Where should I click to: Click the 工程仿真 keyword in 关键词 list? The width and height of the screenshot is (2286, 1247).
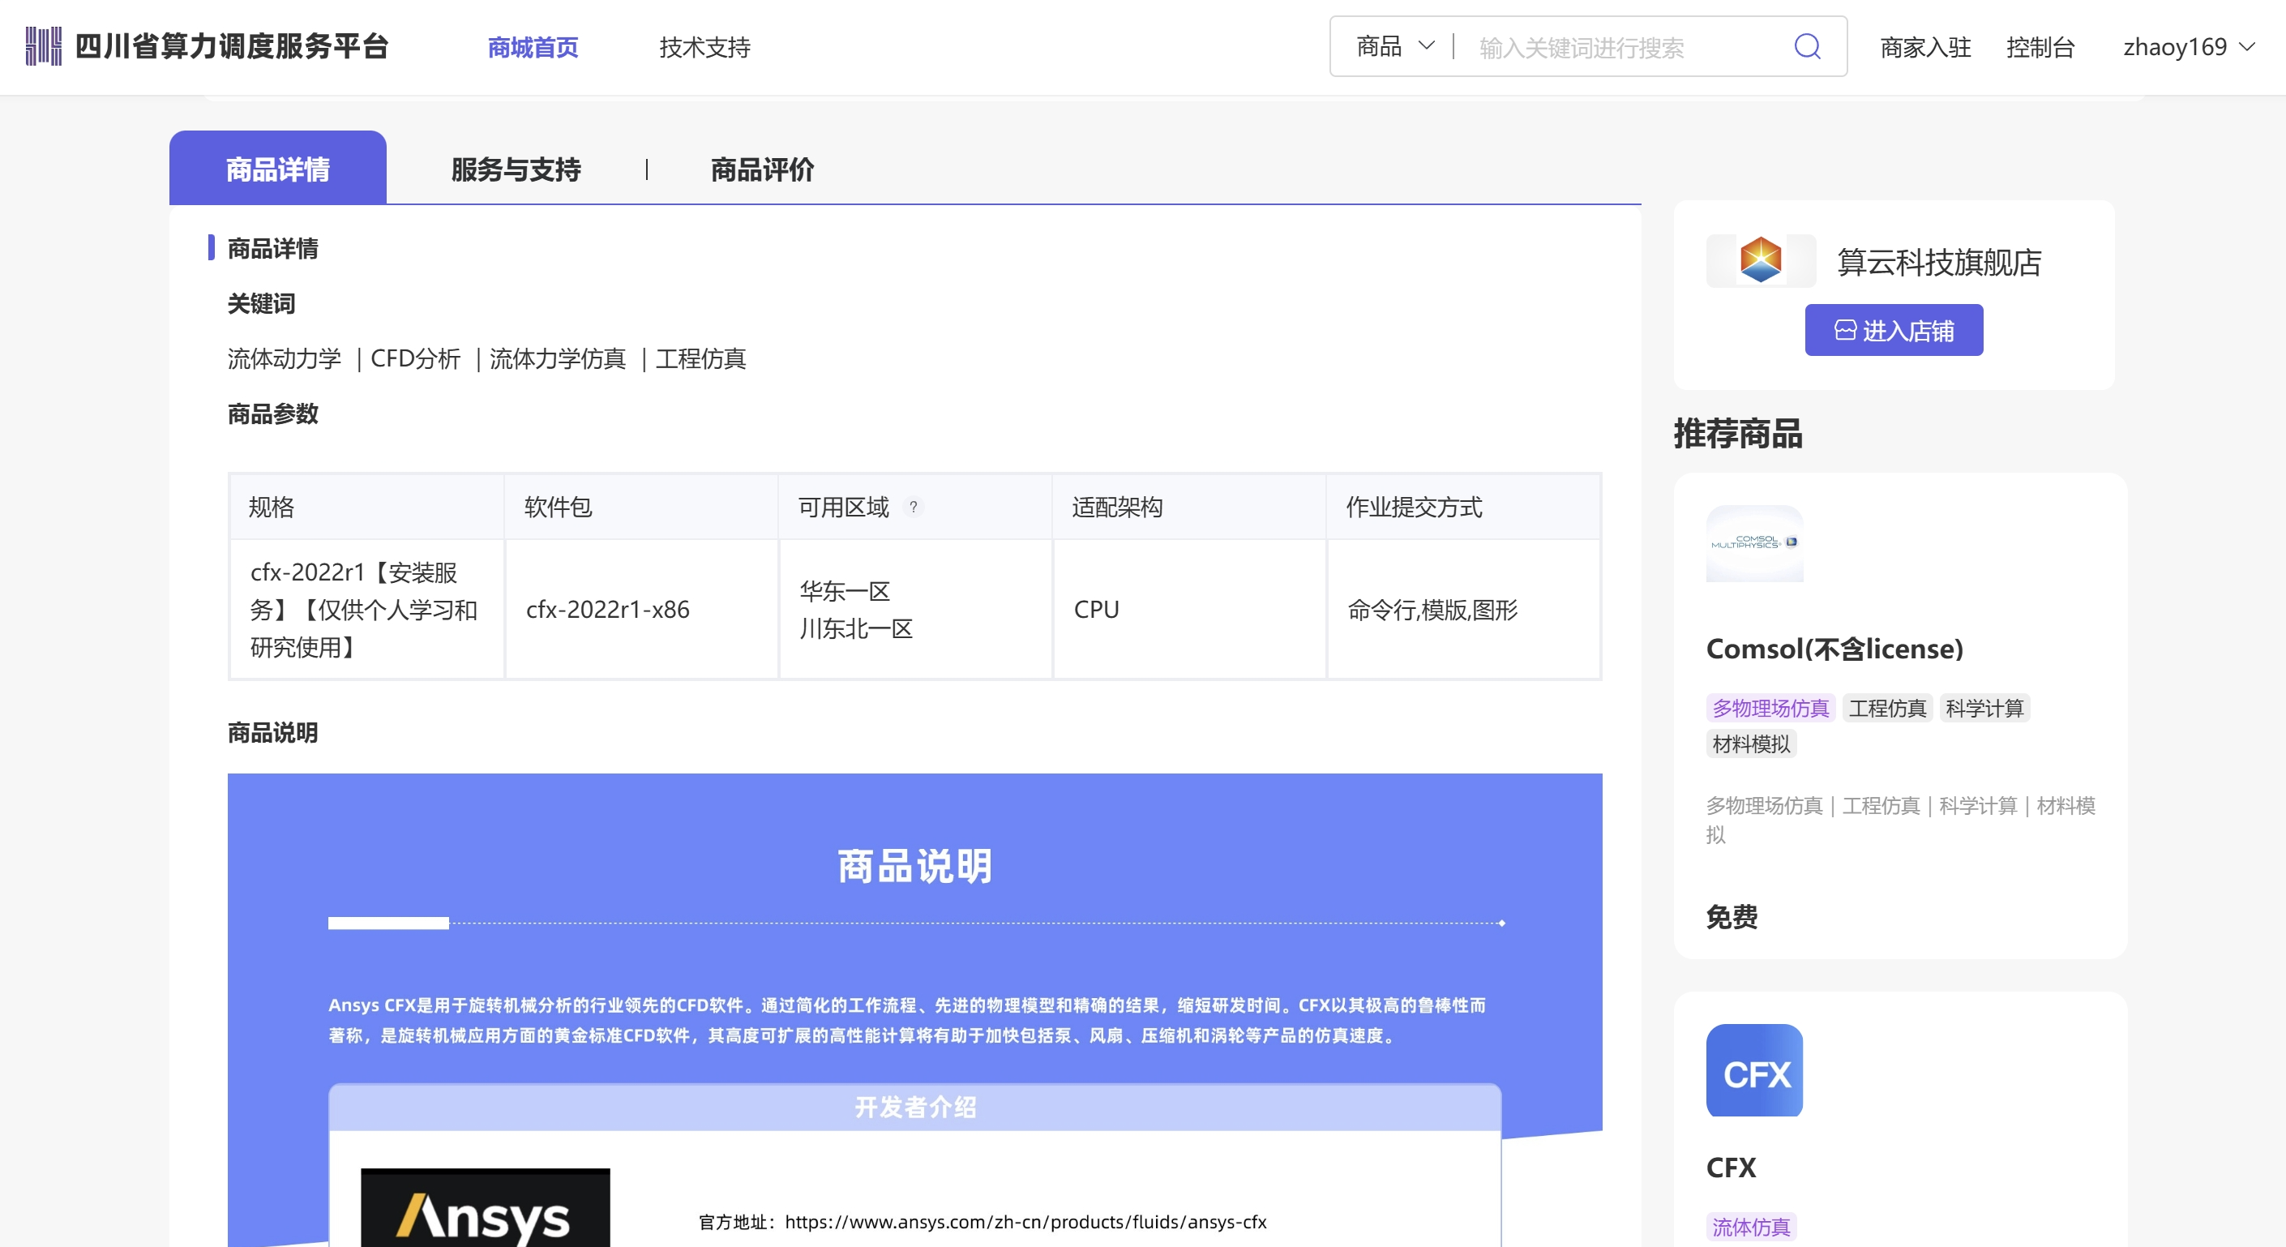click(x=700, y=358)
